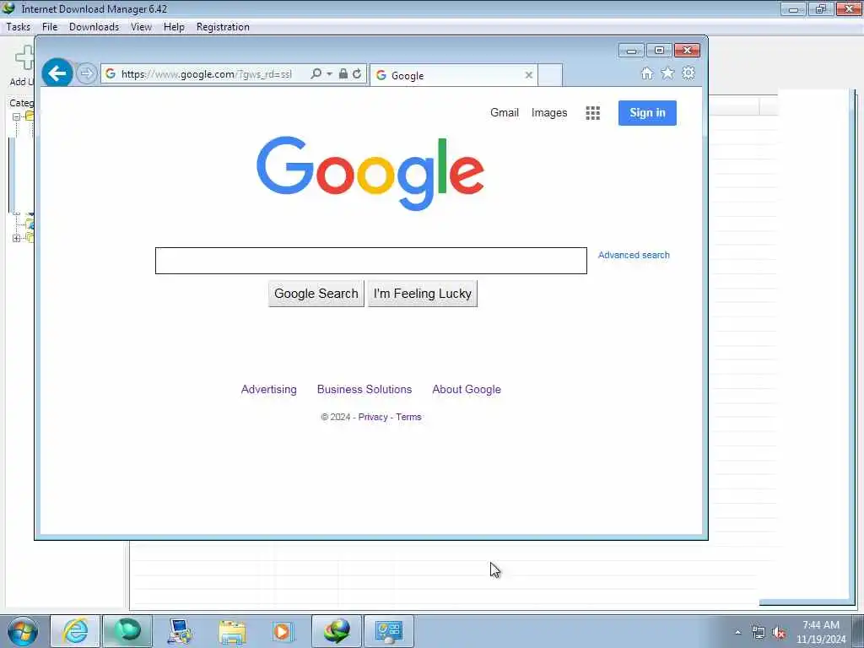Image resolution: width=864 pixels, height=648 pixels.
Task: Click the I'm Feeling Lucky button
Action: (x=423, y=294)
